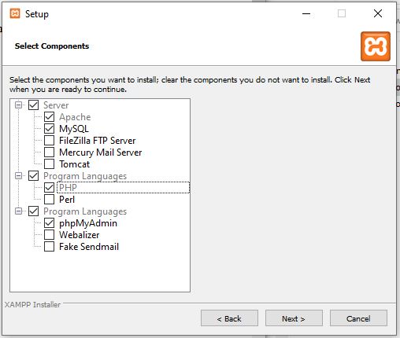Enable Fake Sendmail checkbox

[x=49, y=247]
